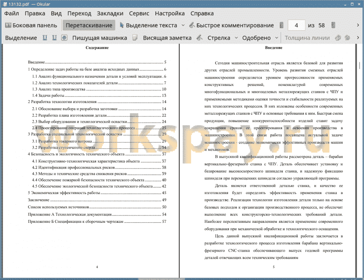Open the annotation color palette icon
364x280 pixels.
pyautogui.click(x=338, y=38)
